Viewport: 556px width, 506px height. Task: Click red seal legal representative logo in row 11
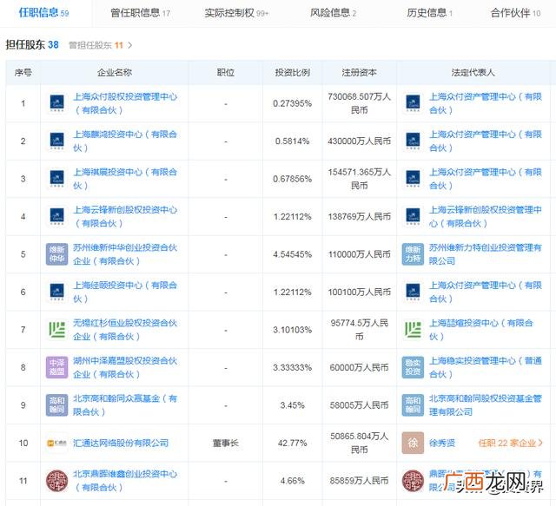click(x=413, y=481)
